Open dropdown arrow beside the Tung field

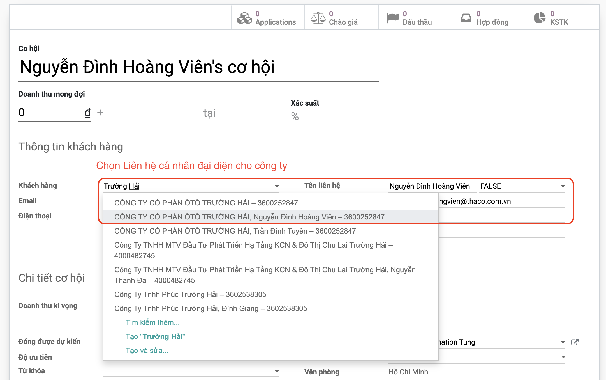[x=562, y=342]
